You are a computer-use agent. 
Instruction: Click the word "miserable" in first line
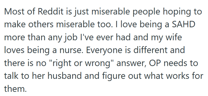110,12
